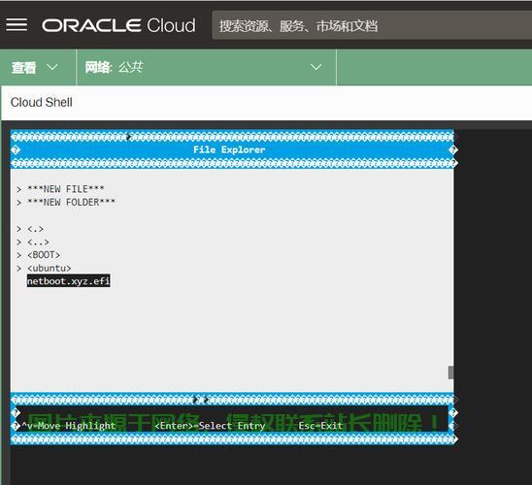Click the File Explorer title bar
Viewport: 532px width, 485px height.
[x=229, y=149]
